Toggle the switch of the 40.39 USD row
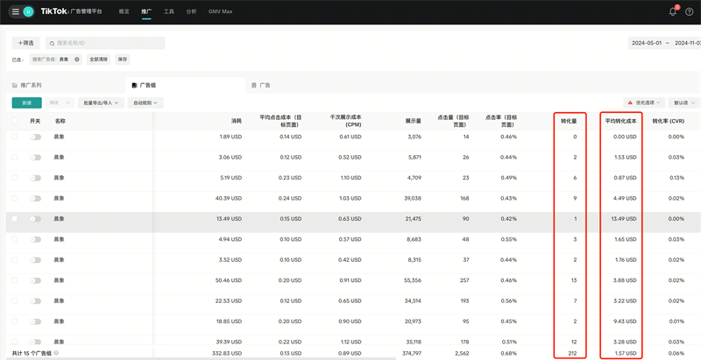The image size is (701, 360). click(35, 198)
